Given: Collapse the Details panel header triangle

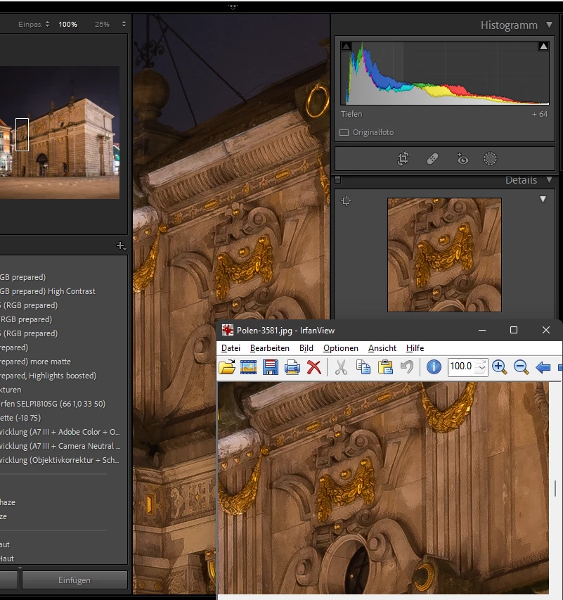Looking at the screenshot, I should pyautogui.click(x=550, y=180).
